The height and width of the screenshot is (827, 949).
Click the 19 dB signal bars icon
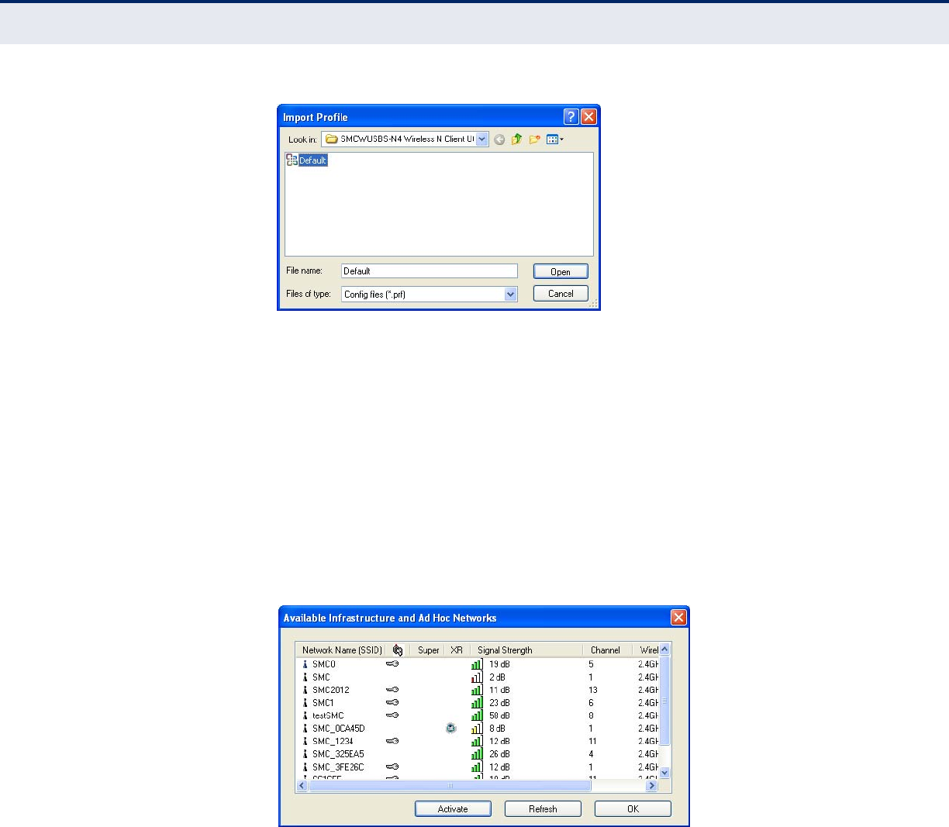tap(477, 664)
